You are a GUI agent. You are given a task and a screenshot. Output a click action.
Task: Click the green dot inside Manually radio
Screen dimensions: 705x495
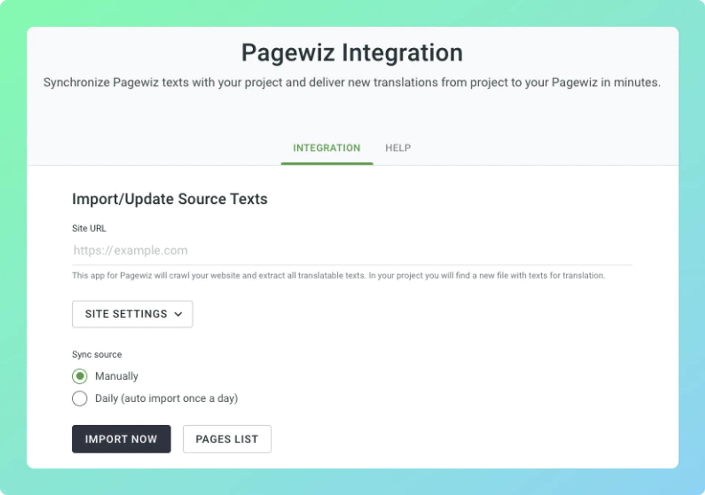(x=80, y=376)
